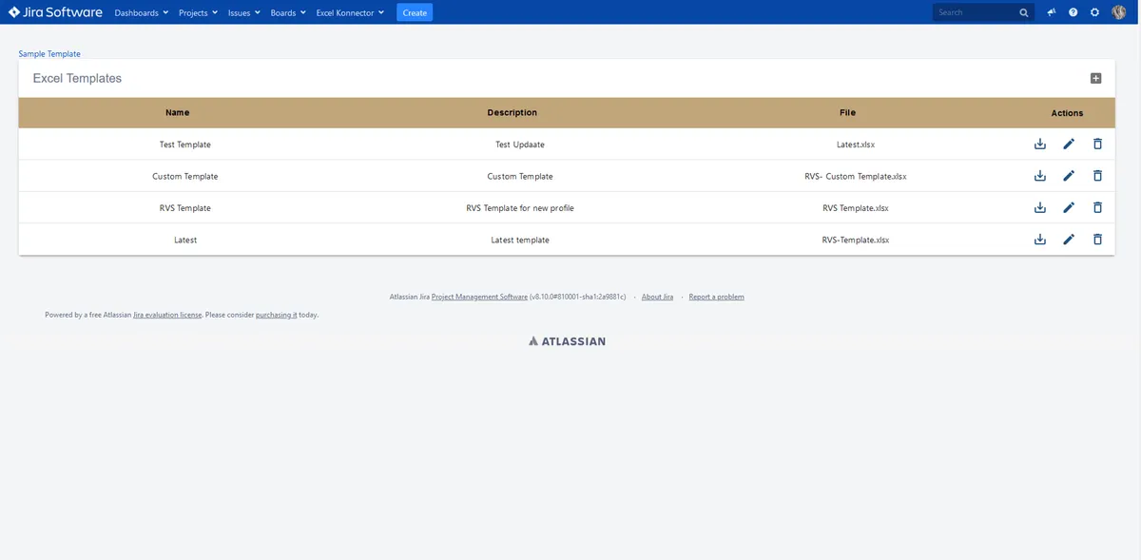Open the Projects dropdown menu
The height and width of the screenshot is (560, 1141).
[198, 12]
